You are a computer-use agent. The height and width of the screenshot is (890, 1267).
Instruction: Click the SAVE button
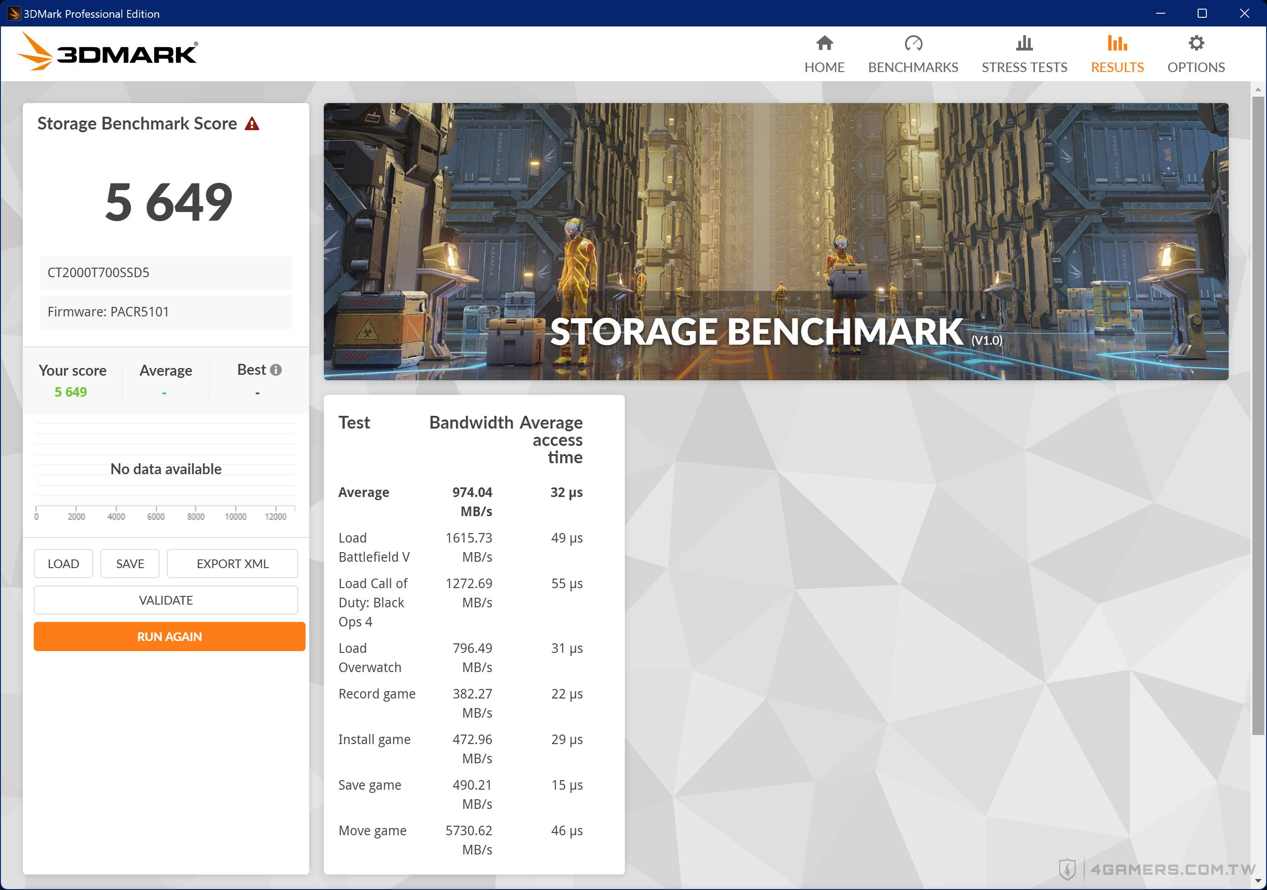[130, 564]
